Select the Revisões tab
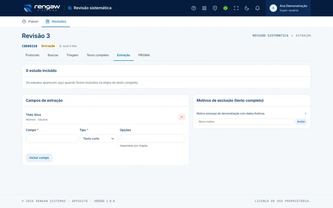Viewport: 333px width, 208px height. coord(56,21)
